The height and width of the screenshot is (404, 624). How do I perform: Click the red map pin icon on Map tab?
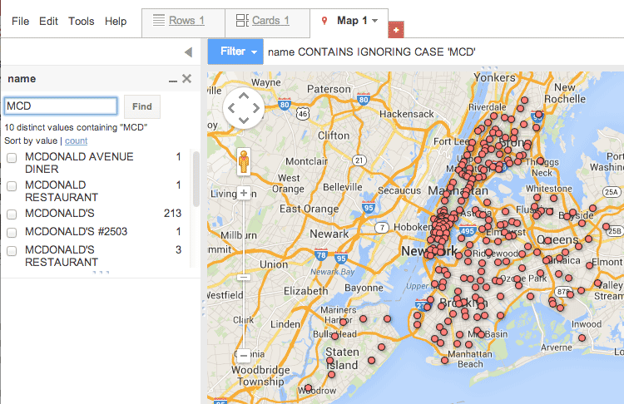(324, 21)
